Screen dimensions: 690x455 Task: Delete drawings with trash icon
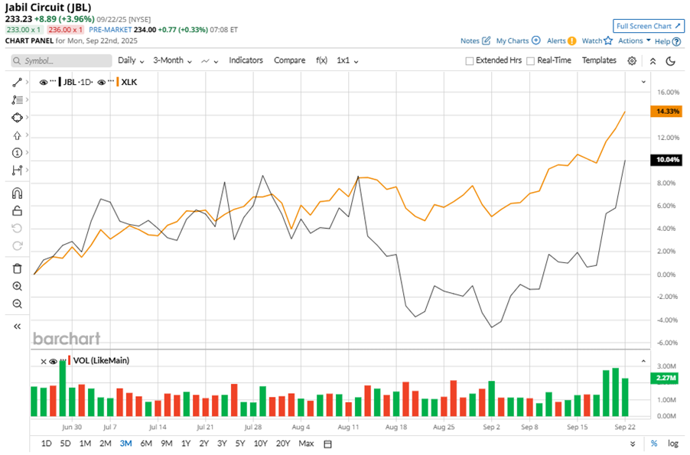[17, 268]
